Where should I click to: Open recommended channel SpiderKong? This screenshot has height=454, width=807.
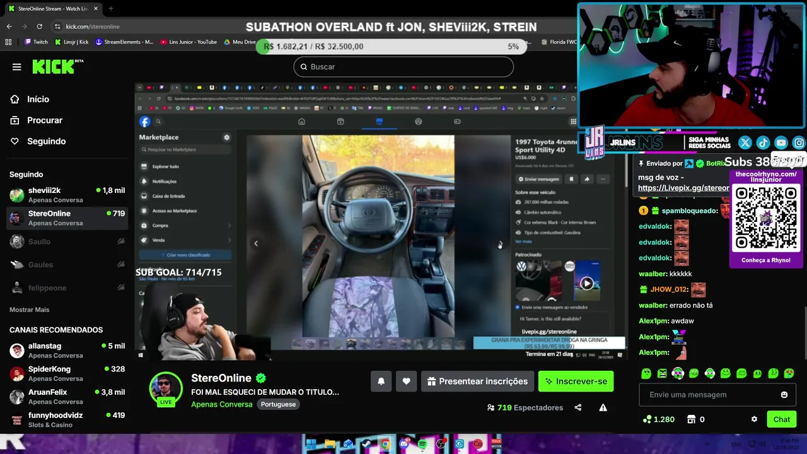pyautogui.click(x=67, y=373)
